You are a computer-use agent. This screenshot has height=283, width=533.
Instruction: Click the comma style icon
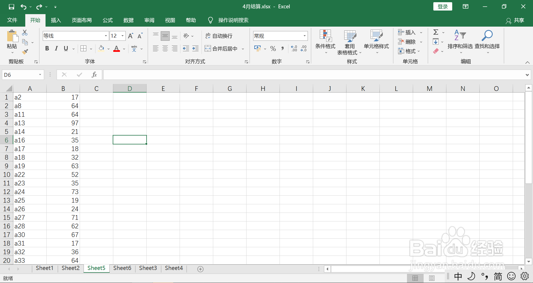tap(282, 49)
